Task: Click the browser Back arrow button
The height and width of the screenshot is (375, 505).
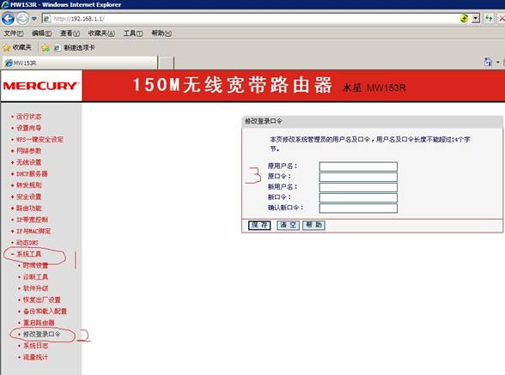Action: 8,18
